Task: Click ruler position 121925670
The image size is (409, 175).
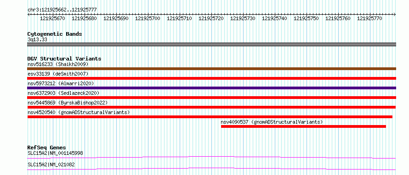Action: pos(53,19)
